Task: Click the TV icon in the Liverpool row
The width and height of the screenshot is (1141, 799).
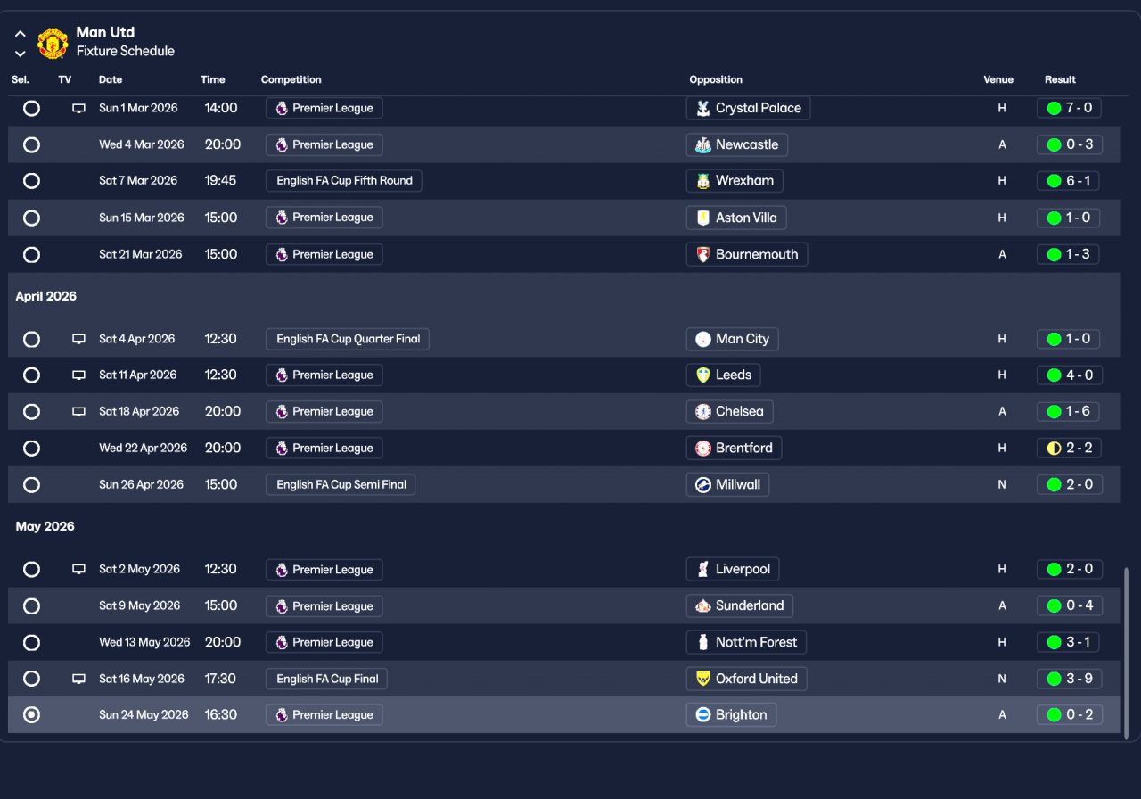Action: pos(78,569)
